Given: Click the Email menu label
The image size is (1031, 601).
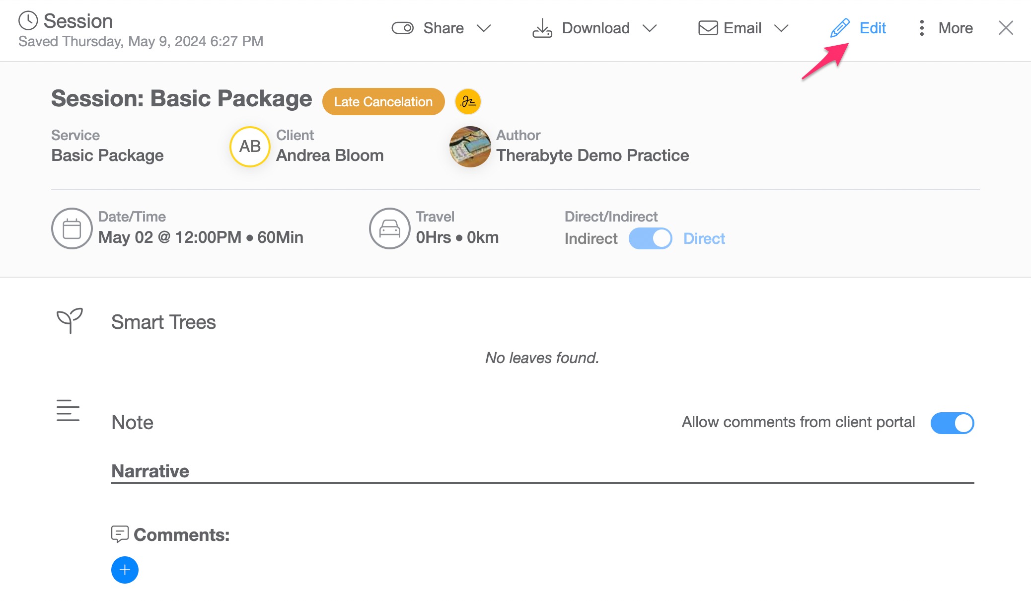Looking at the screenshot, I should point(742,28).
